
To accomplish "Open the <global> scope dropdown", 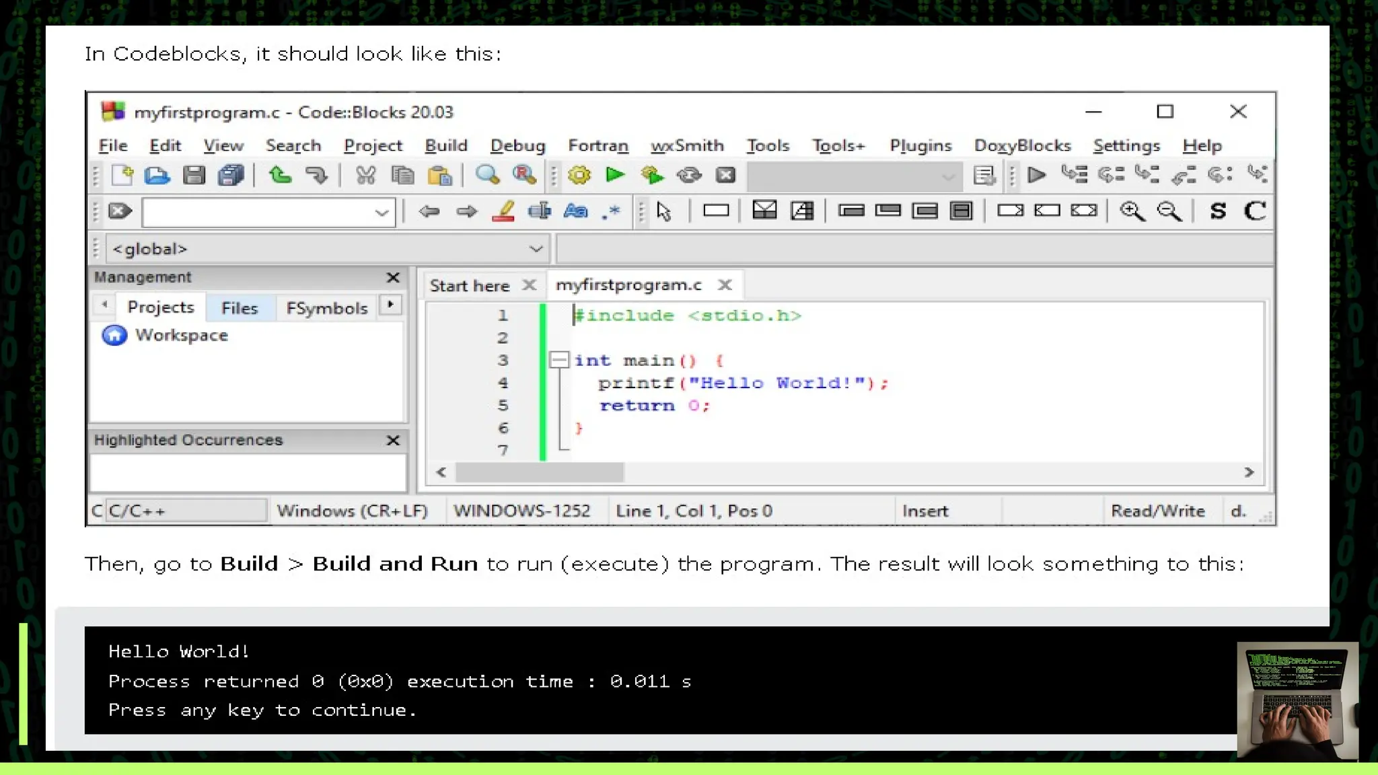I will [536, 249].
